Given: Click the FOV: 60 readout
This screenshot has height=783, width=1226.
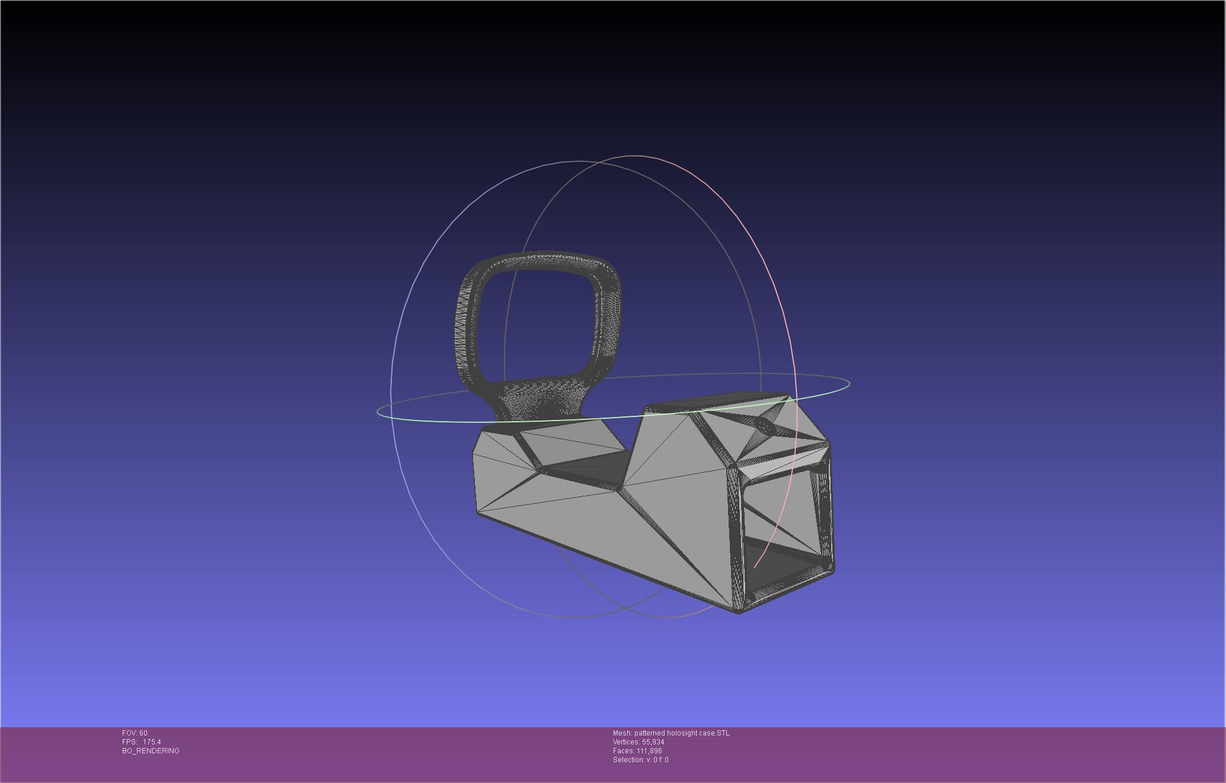Looking at the screenshot, I should coord(135,733).
